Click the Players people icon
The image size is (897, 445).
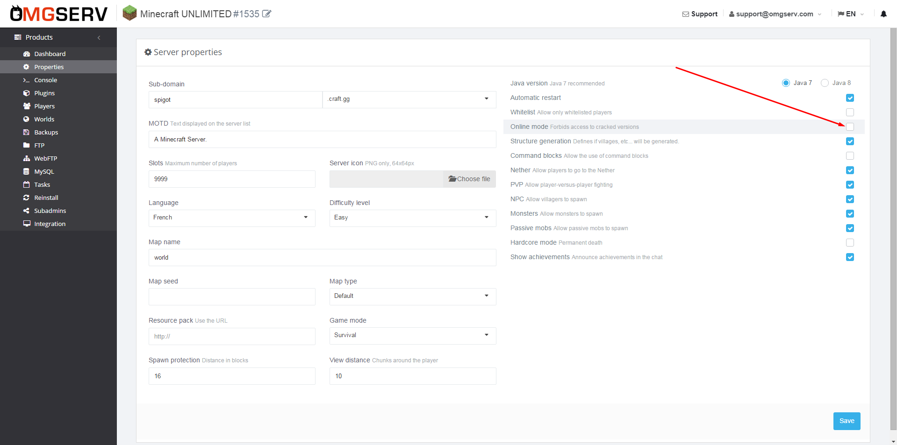tap(27, 106)
